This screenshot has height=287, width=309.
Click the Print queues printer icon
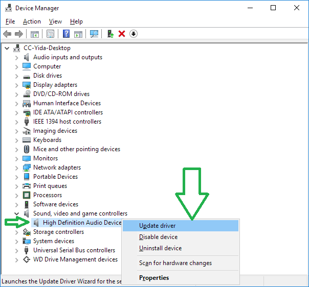point(27,186)
